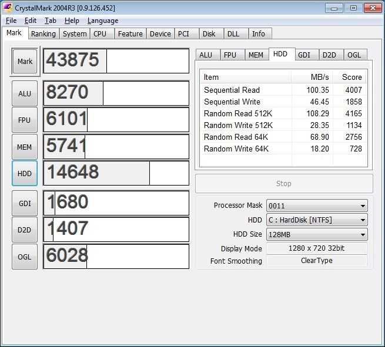
Task: Open the File menu
Action: 11,21
